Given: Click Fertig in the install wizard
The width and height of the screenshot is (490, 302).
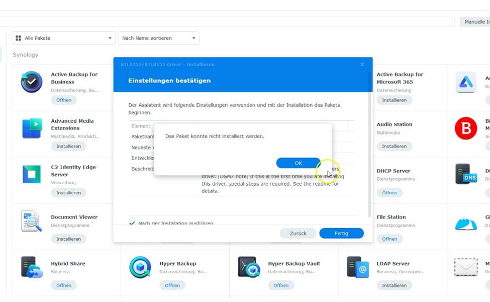Looking at the screenshot, I should click(x=341, y=233).
